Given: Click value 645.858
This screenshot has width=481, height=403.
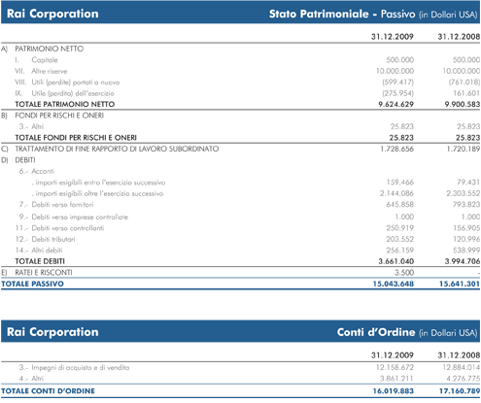Looking at the screenshot, I should tap(400, 205).
